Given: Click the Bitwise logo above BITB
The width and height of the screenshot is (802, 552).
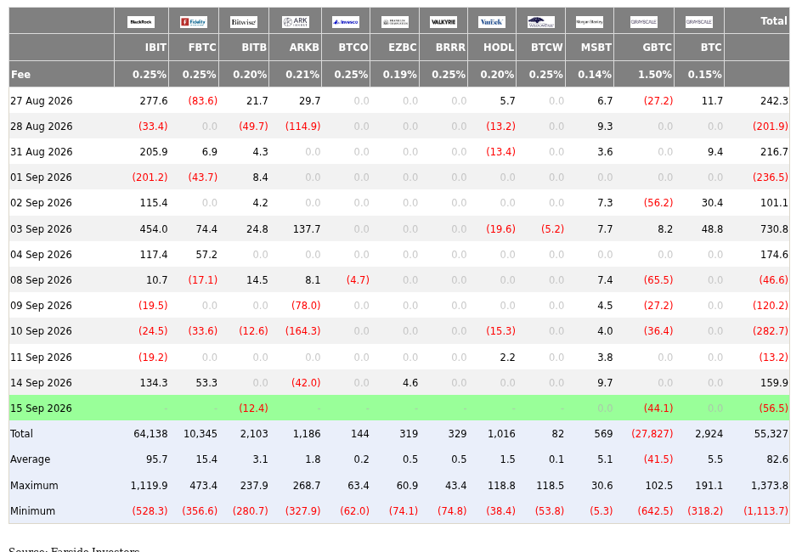Looking at the screenshot, I should click(x=244, y=22).
